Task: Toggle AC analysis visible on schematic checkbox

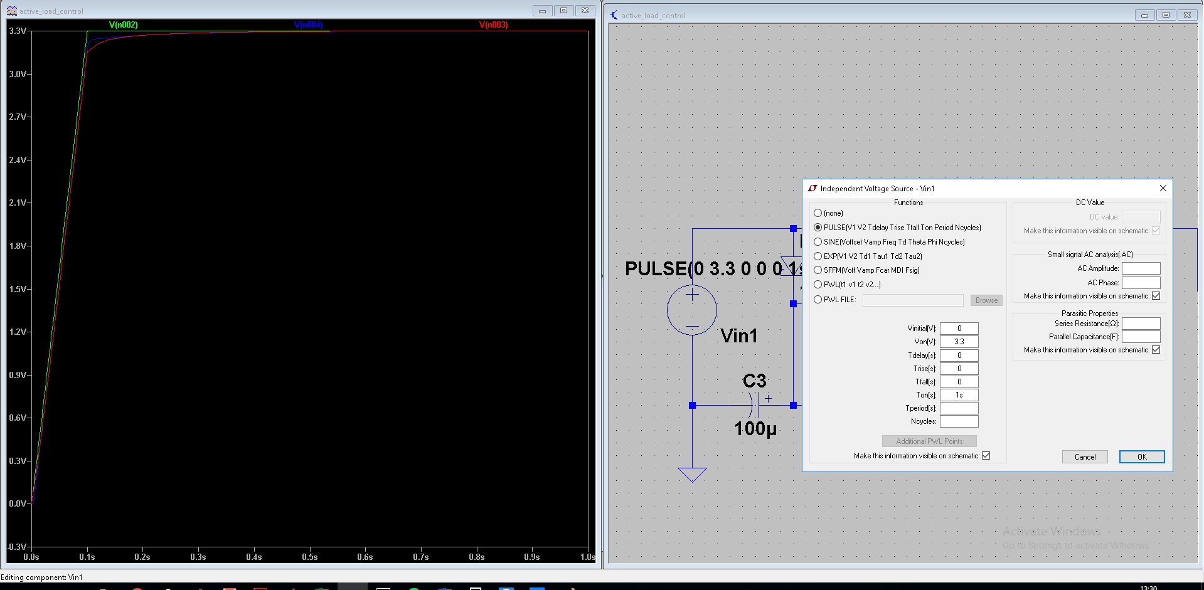Action: [x=1156, y=296]
